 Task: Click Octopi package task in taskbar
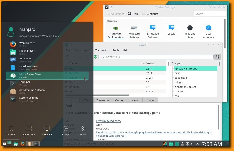(29, 144)
